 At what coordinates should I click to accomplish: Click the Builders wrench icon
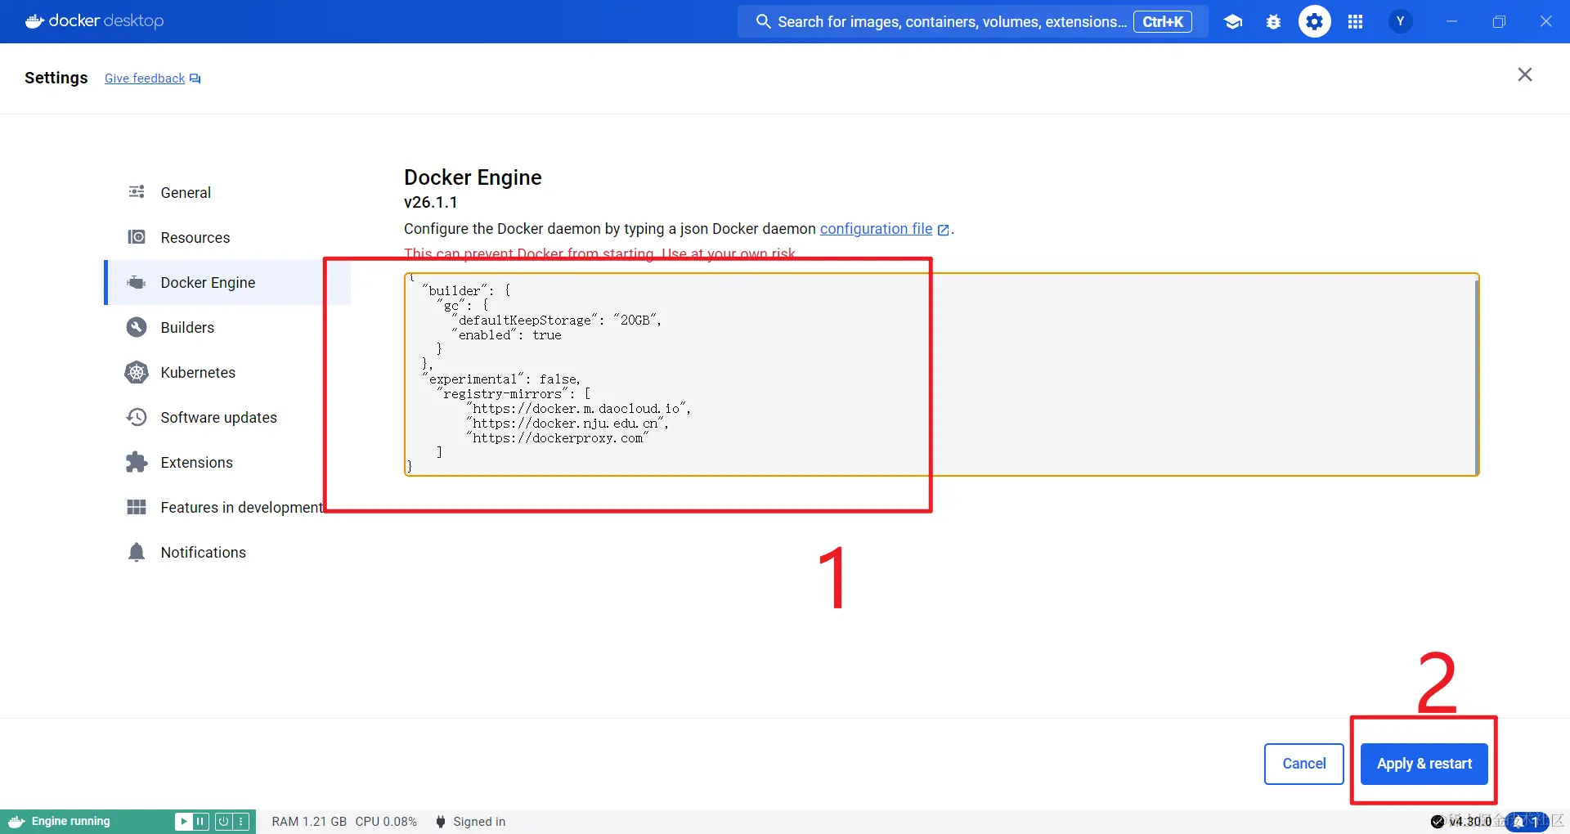pos(137,327)
